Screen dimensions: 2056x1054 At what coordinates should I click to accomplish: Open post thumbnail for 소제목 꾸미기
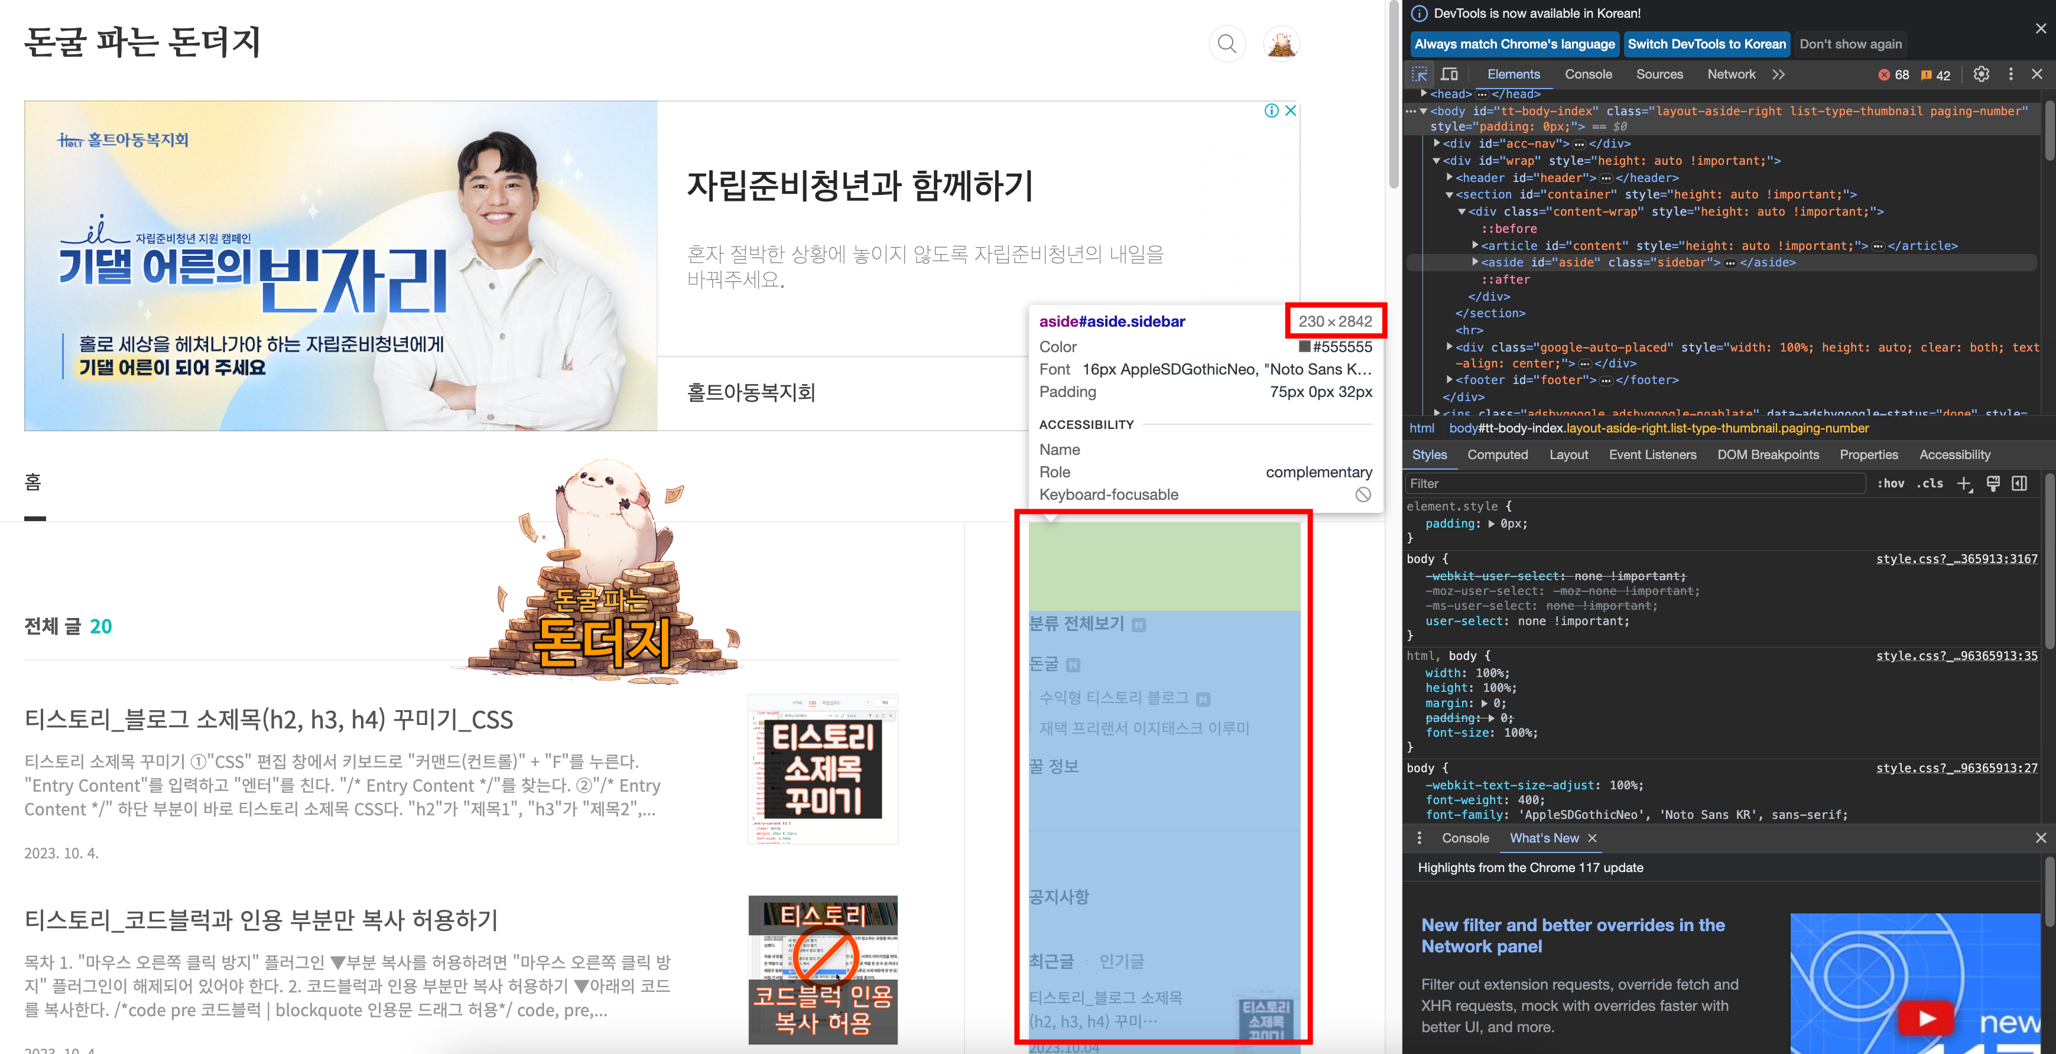click(x=823, y=769)
